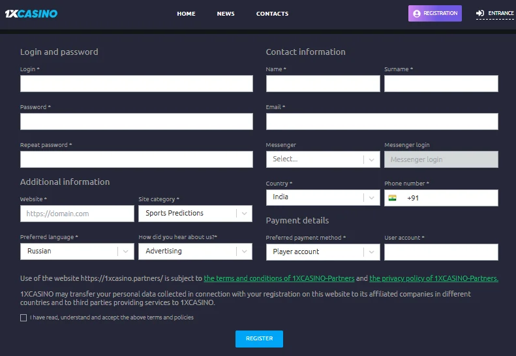The image size is (516, 356).
Task: Open the Messenger Select dropdown
Action: click(323, 159)
